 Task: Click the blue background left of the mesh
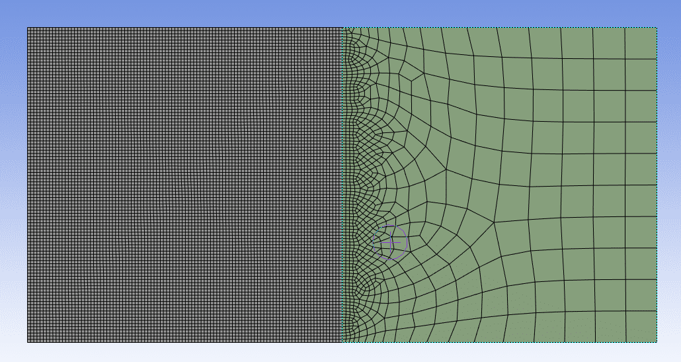click(x=13, y=185)
